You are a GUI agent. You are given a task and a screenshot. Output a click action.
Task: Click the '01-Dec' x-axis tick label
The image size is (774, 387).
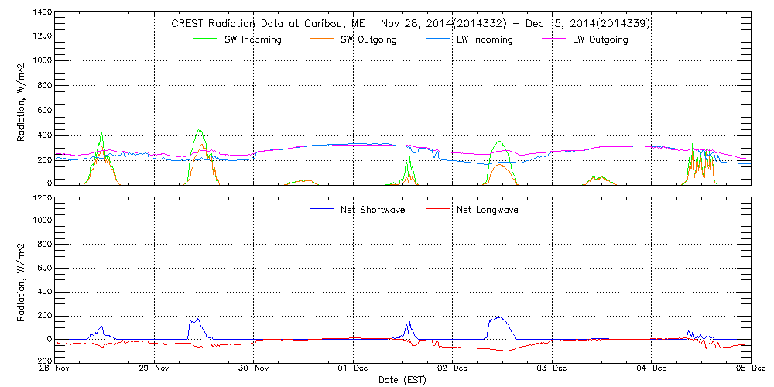click(x=353, y=368)
